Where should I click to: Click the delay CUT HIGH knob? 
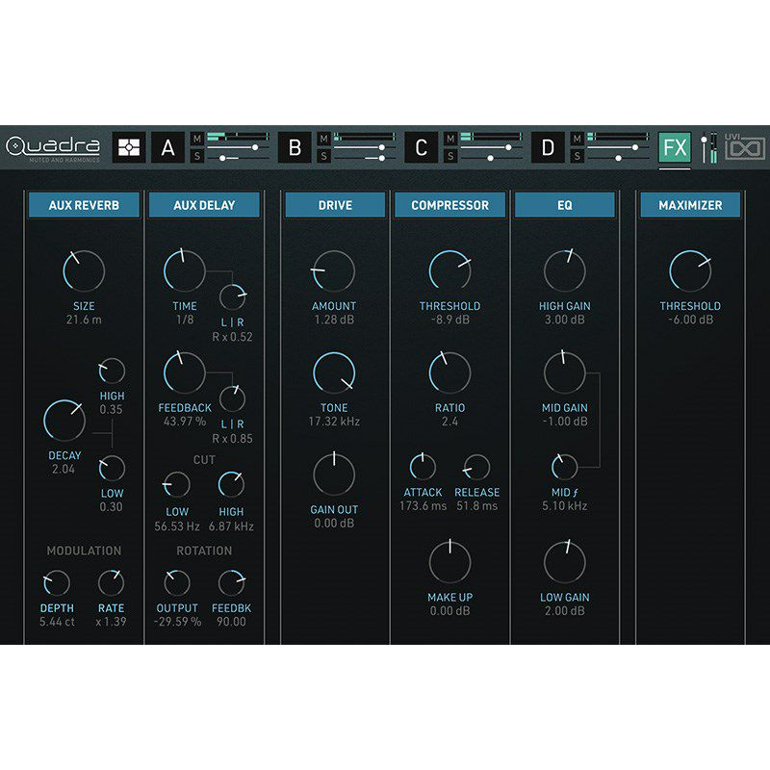(x=231, y=485)
